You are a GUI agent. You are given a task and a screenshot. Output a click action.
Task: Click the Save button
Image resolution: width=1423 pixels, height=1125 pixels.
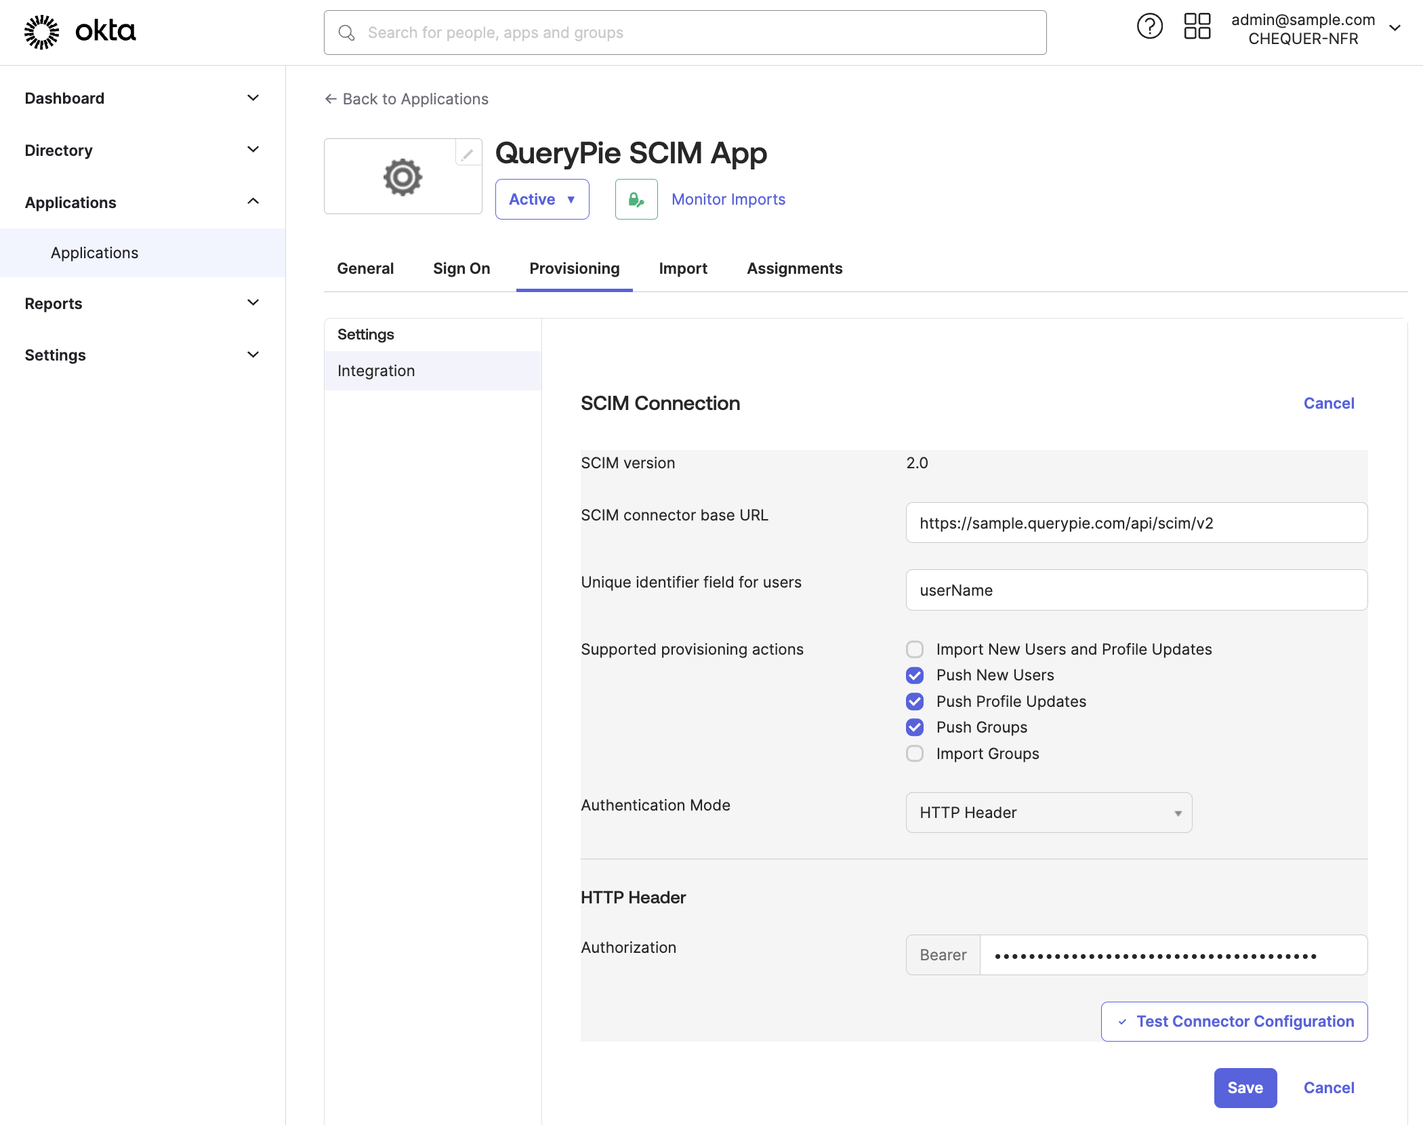(x=1245, y=1088)
